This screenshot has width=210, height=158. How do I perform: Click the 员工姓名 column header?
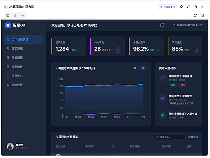(x=61, y=146)
